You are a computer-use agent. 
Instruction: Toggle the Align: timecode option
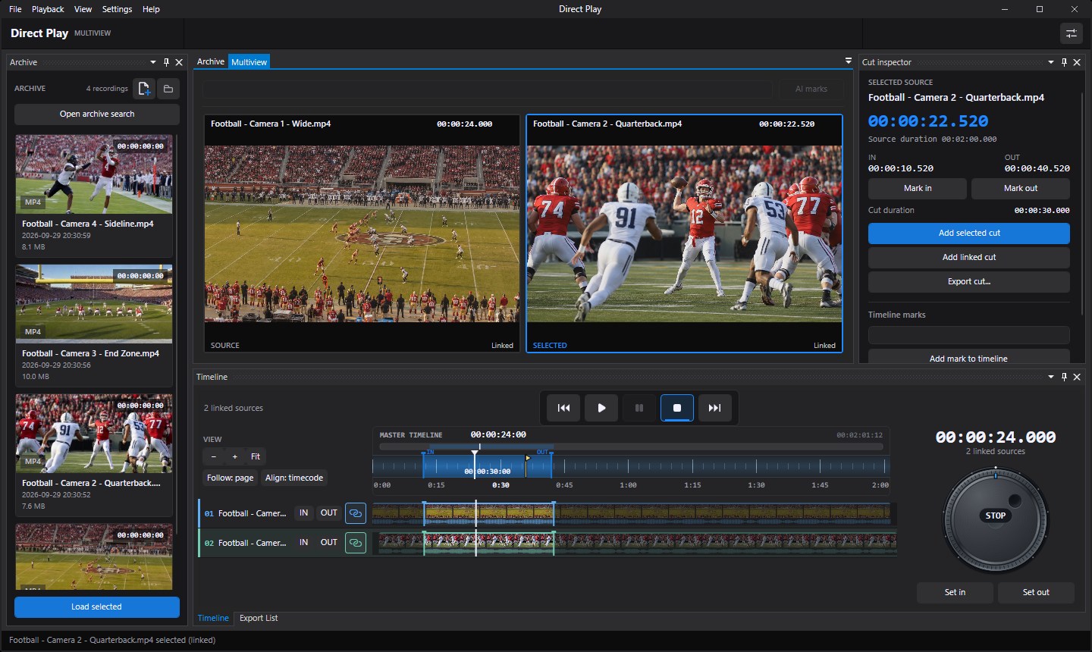294,478
